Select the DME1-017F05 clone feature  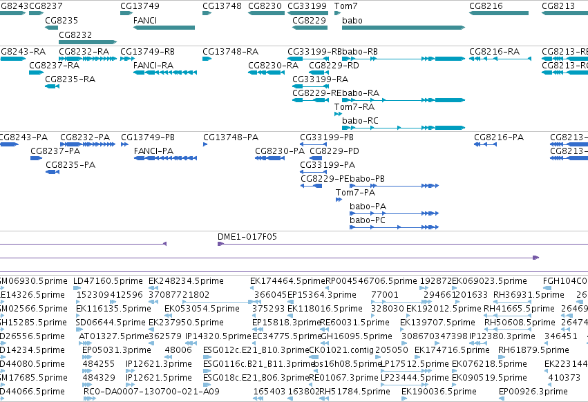pyautogui.click(x=247, y=237)
